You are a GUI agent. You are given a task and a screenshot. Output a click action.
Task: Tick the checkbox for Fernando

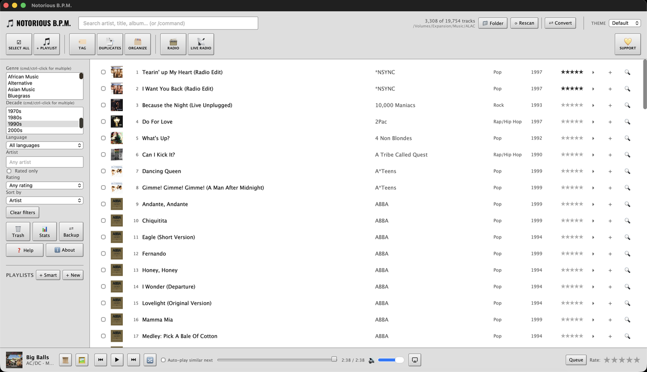pos(104,254)
